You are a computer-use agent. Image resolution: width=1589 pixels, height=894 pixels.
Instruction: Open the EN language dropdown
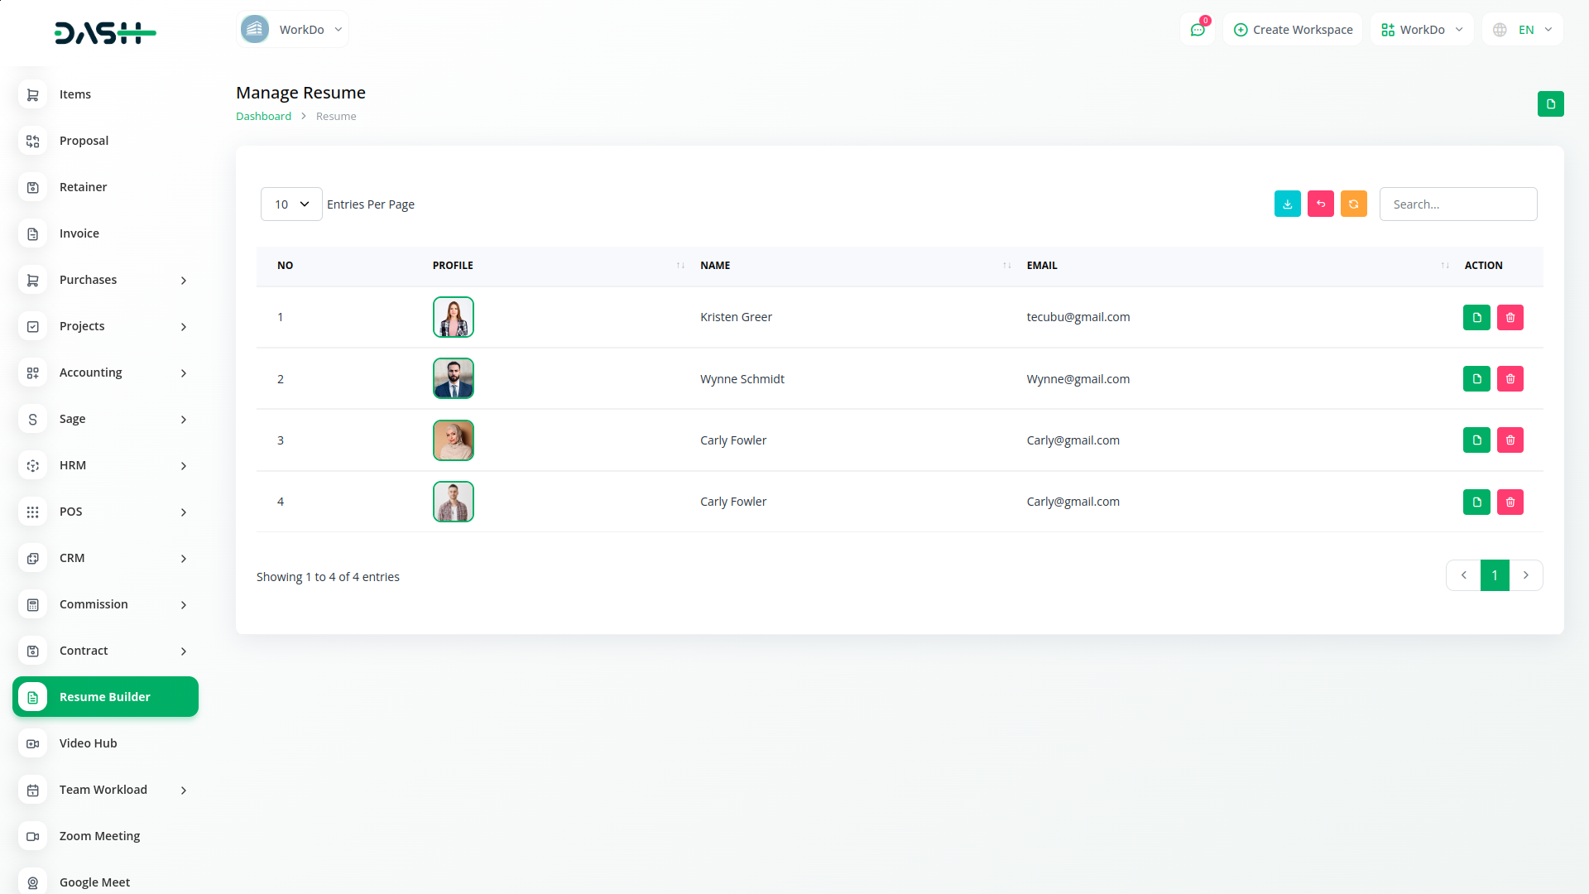click(x=1523, y=30)
